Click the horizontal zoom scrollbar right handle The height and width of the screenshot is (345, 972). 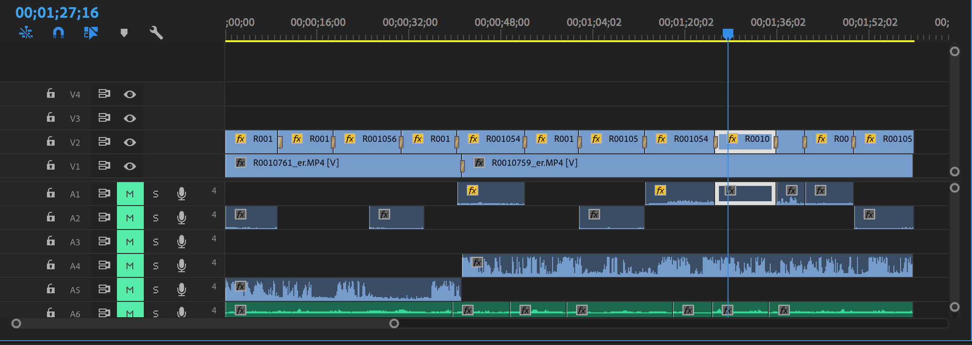pyautogui.click(x=394, y=323)
